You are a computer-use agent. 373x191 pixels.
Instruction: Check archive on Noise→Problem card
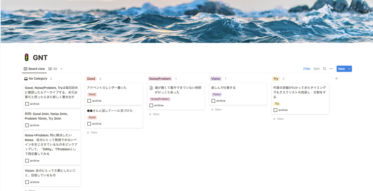[27, 161]
